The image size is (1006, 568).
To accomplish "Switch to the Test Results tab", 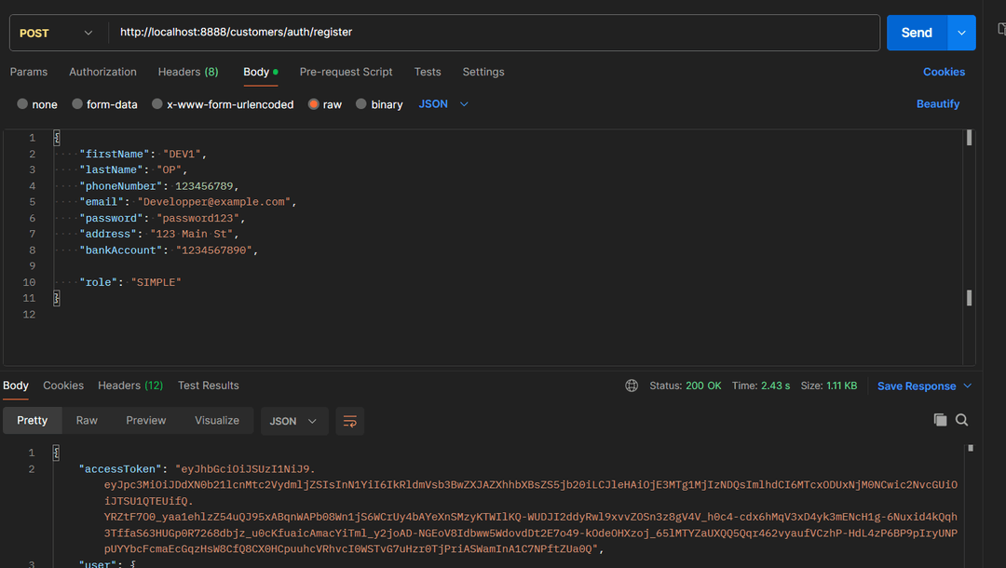I will (208, 385).
